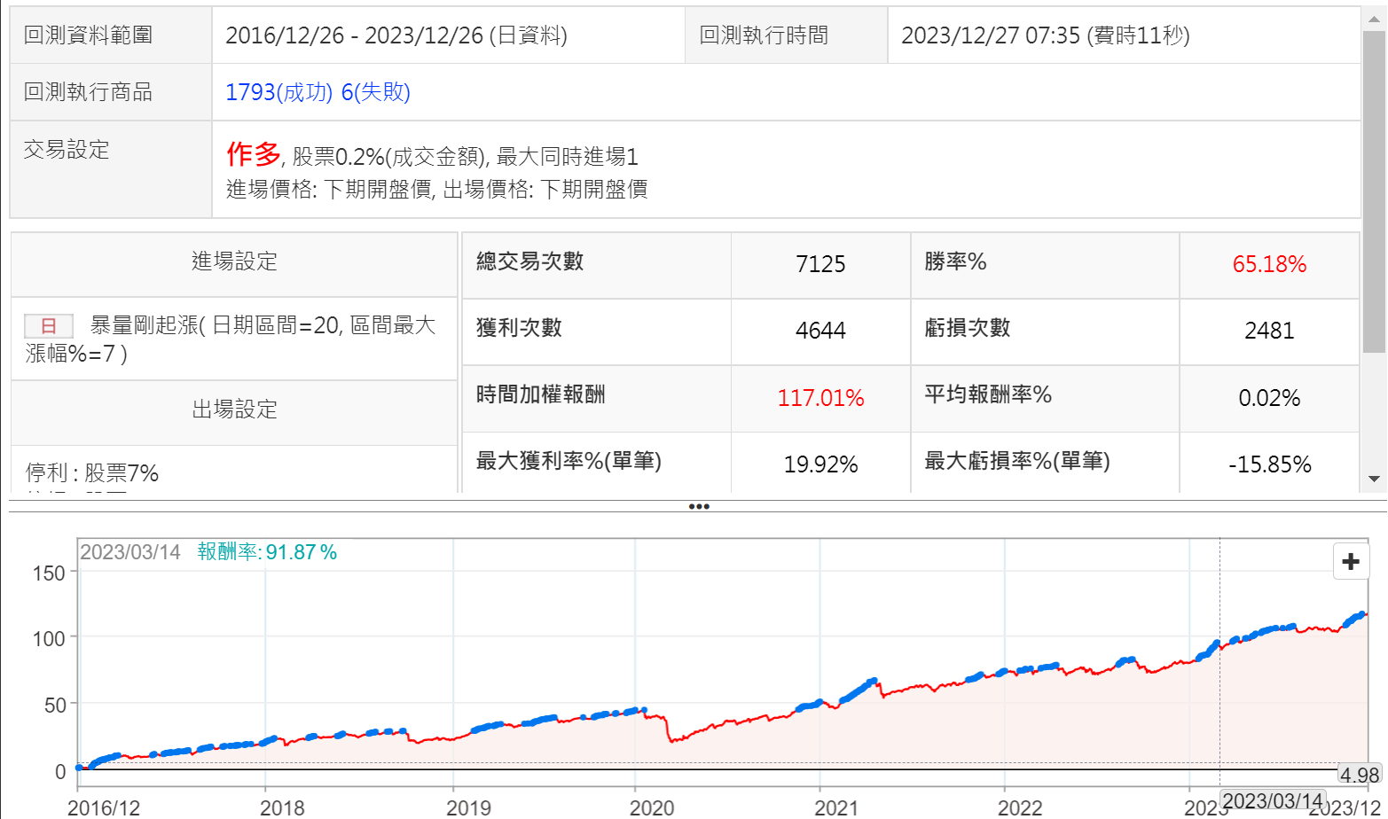Click the vertical scrollbar thumb
The image size is (1388, 819).
[x=1374, y=191]
